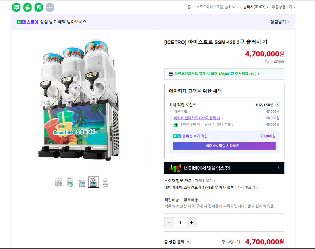Open 다른상품보기 dropdown
Image resolution: width=315 pixels, height=249 pixels.
283,7
